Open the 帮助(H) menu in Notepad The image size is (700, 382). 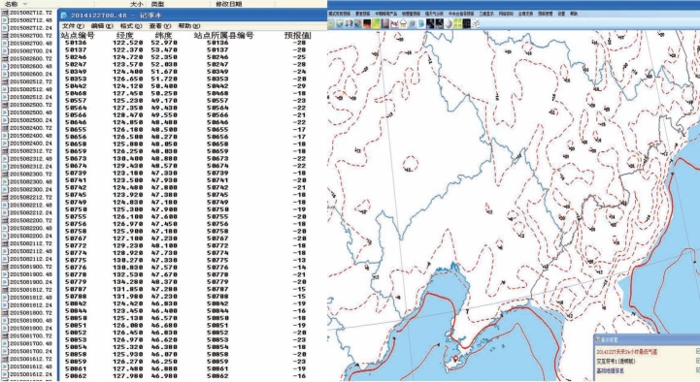tap(190, 26)
